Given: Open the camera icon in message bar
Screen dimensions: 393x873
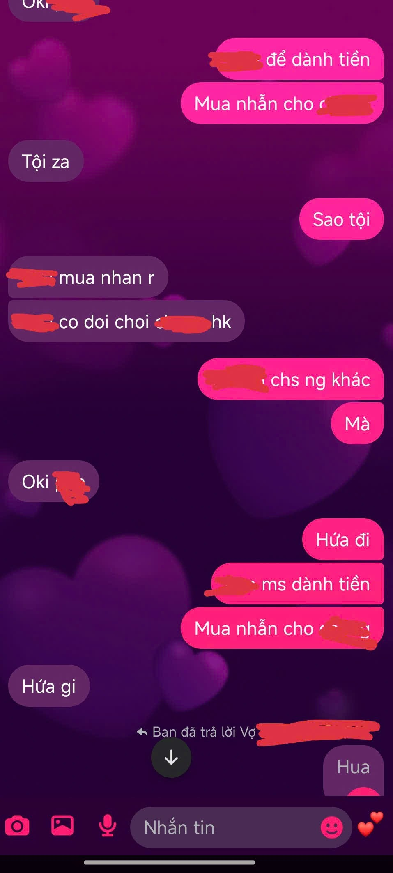Looking at the screenshot, I should tap(17, 826).
